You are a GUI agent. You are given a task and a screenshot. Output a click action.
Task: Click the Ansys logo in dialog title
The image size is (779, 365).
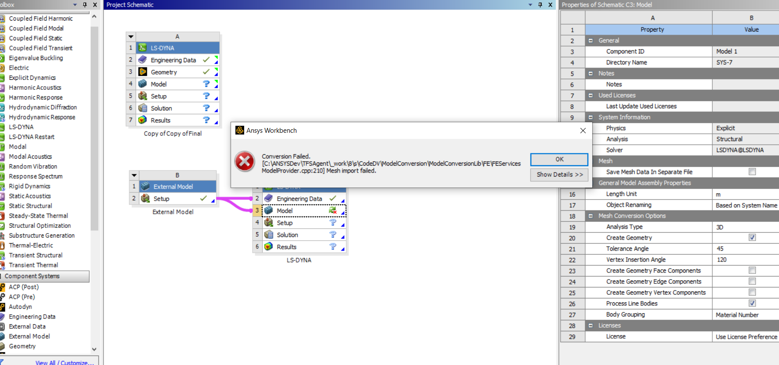[x=240, y=130]
